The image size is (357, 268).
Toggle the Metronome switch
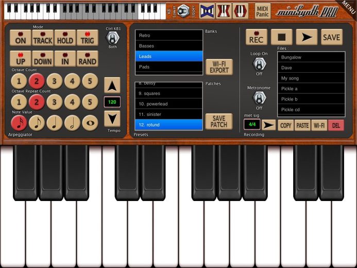pos(259,98)
